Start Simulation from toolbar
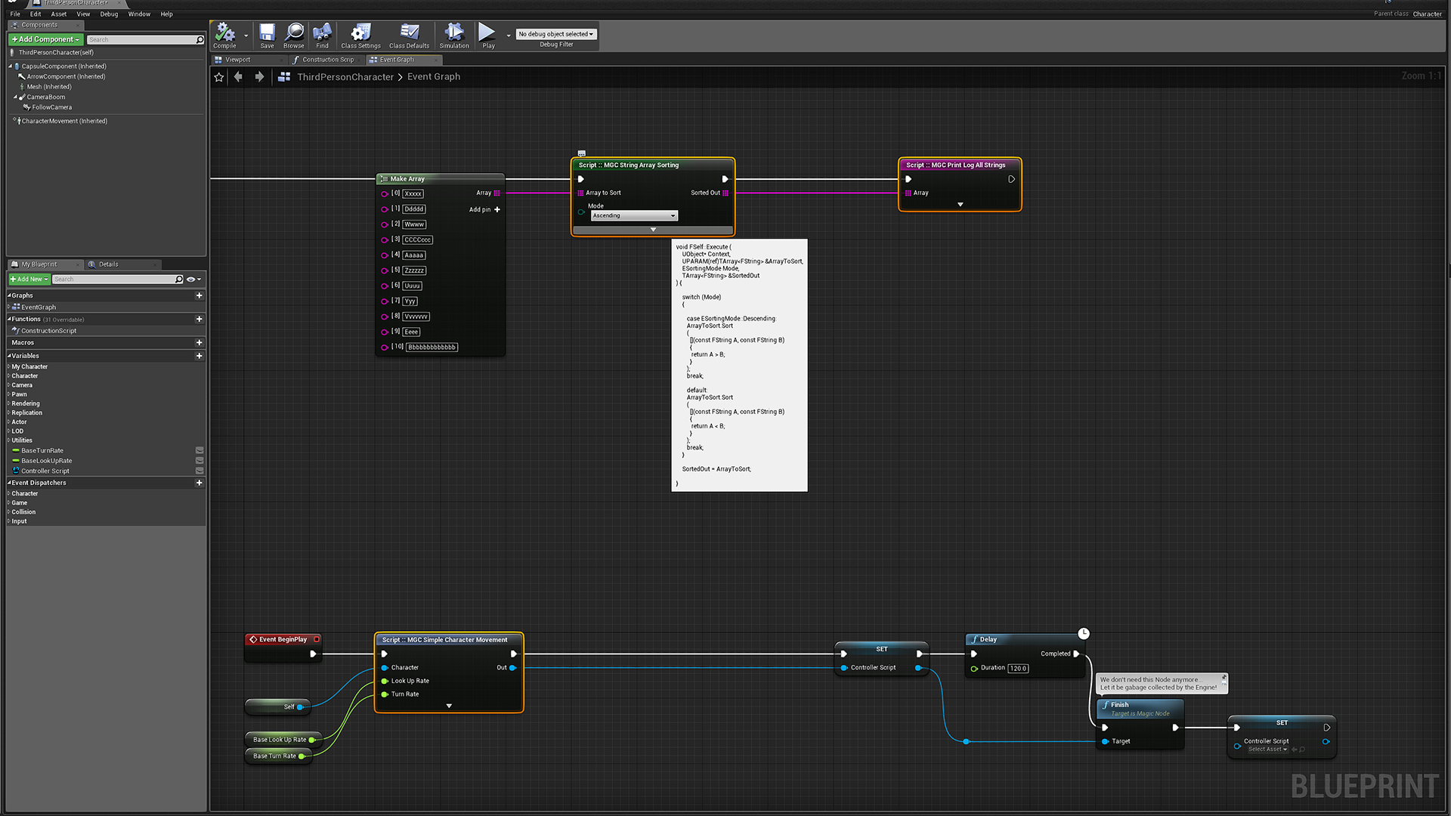The height and width of the screenshot is (816, 1451). 454,35
